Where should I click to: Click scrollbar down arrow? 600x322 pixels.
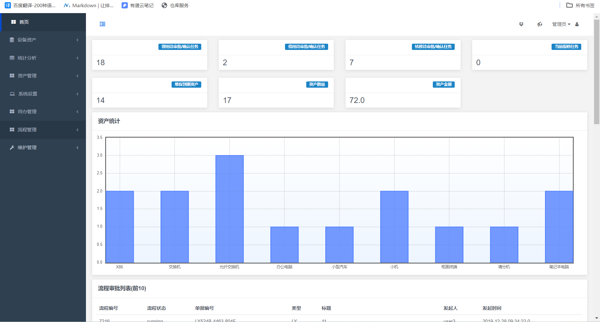tap(597, 318)
